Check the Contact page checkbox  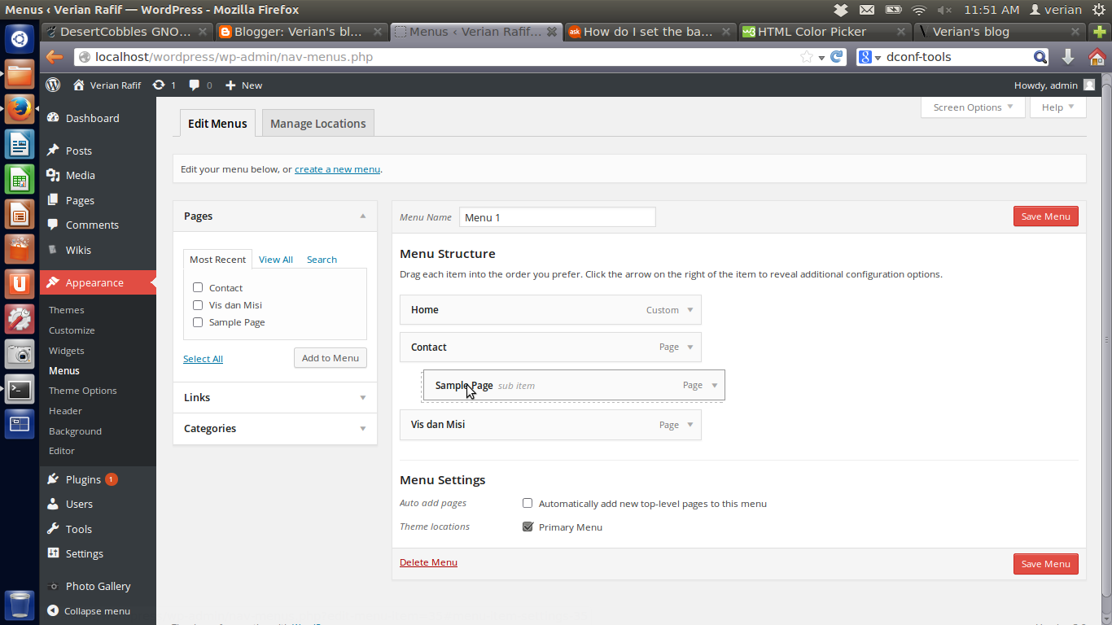coord(197,287)
